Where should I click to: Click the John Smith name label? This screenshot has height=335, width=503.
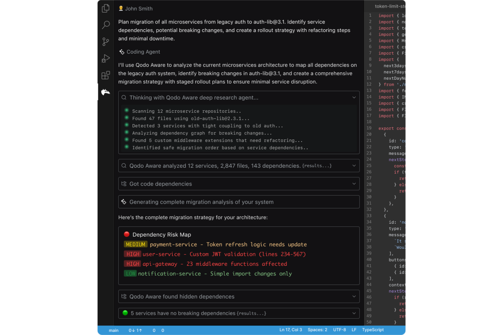(139, 8)
